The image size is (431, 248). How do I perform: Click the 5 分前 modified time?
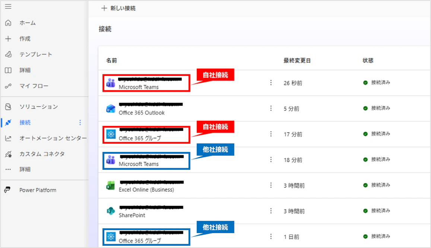coord(291,109)
